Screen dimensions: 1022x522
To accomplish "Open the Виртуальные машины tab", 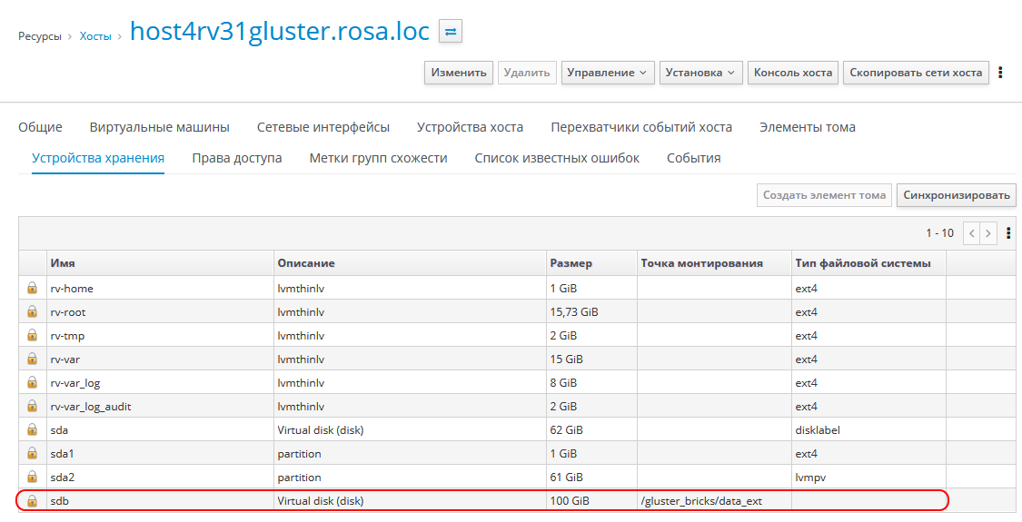I will coord(159,127).
